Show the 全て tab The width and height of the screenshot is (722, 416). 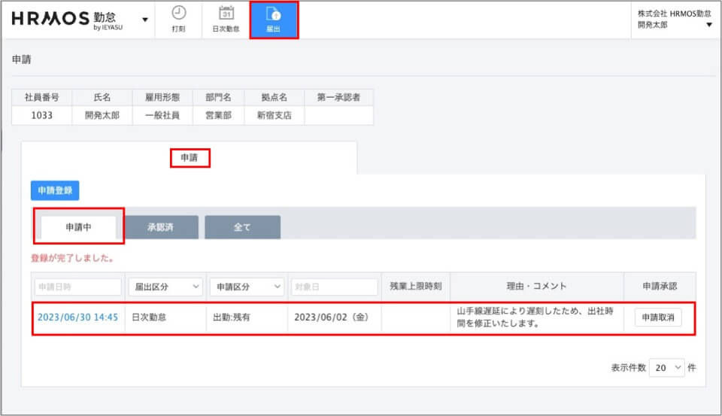pyautogui.click(x=242, y=227)
